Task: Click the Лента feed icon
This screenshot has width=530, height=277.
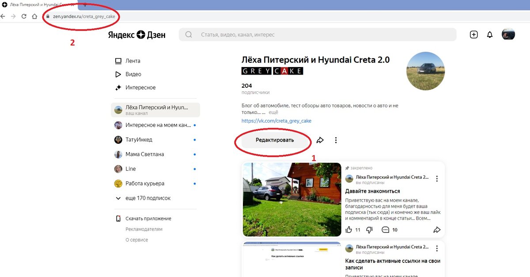Action: click(118, 61)
